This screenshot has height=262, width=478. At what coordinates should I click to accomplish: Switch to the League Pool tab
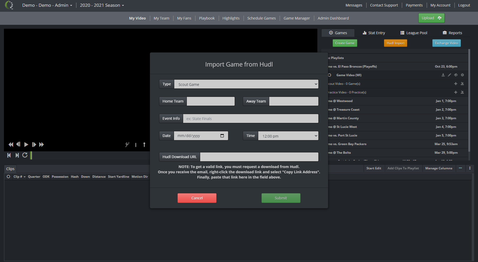coord(414,33)
